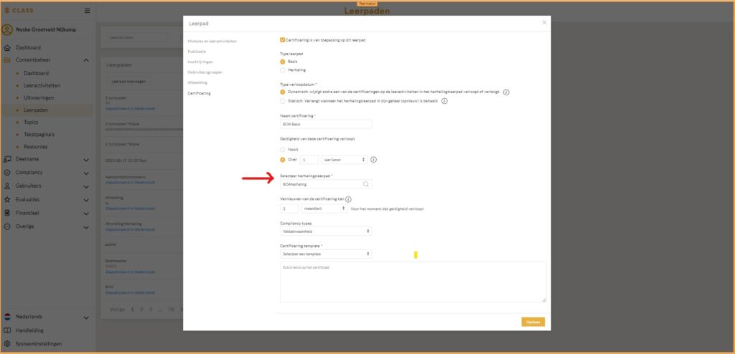Click info icon beside jaar/jaren dropdown
This screenshot has width=735, height=354.
coord(374,160)
